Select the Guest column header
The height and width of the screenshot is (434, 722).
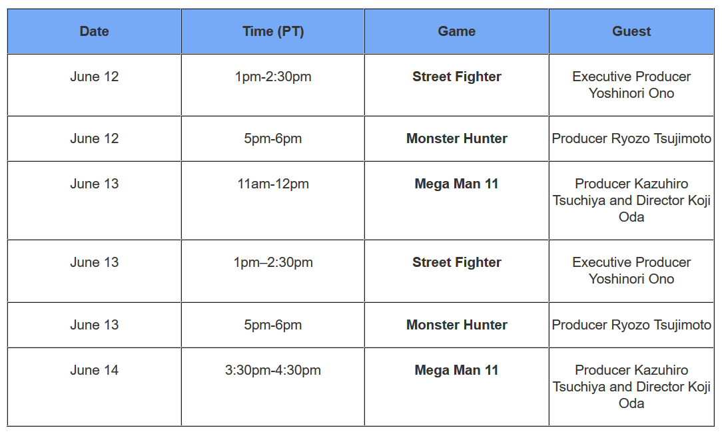point(631,31)
